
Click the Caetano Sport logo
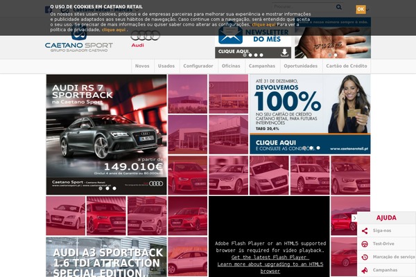(x=79, y=39)
